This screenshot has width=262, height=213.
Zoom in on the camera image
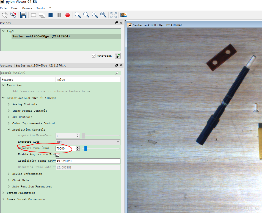pyautogui.click(x=78, y=15)
